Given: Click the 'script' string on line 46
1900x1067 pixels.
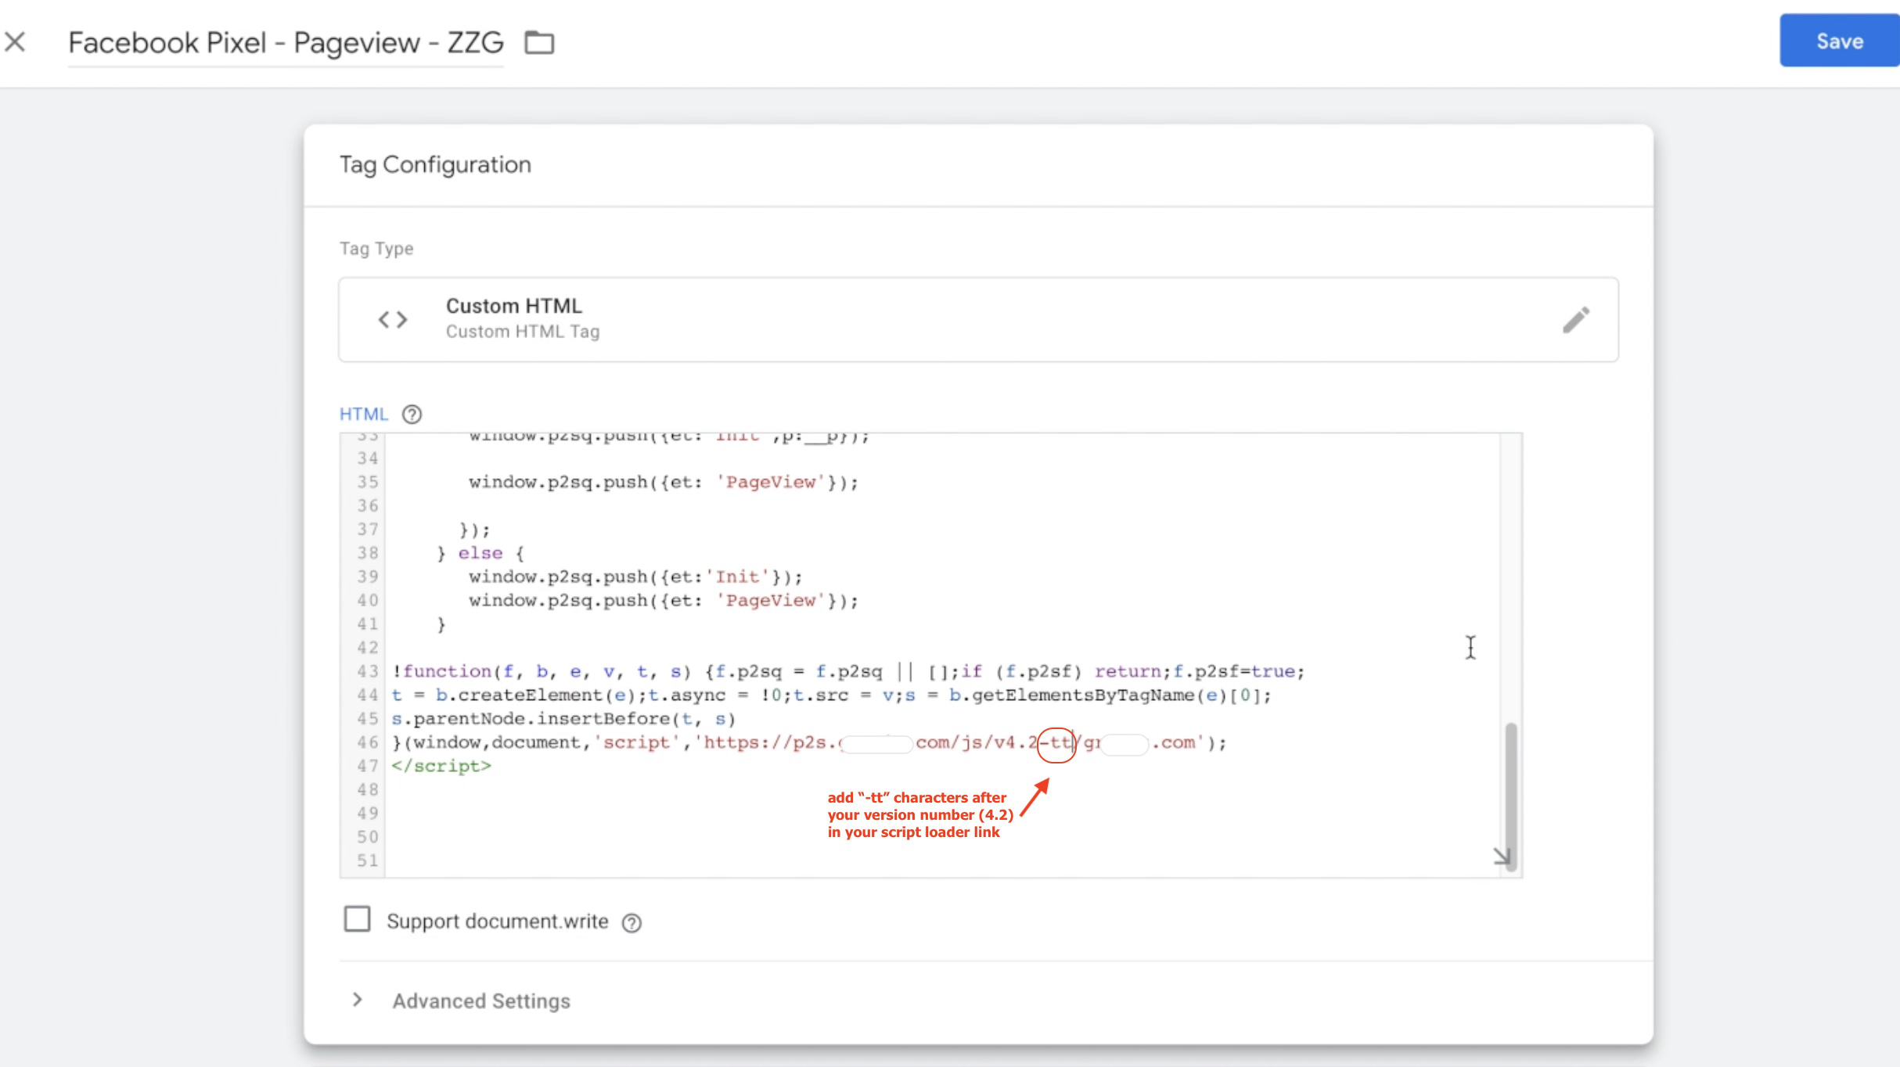Looking at the screenshot, I should (636, 742).
